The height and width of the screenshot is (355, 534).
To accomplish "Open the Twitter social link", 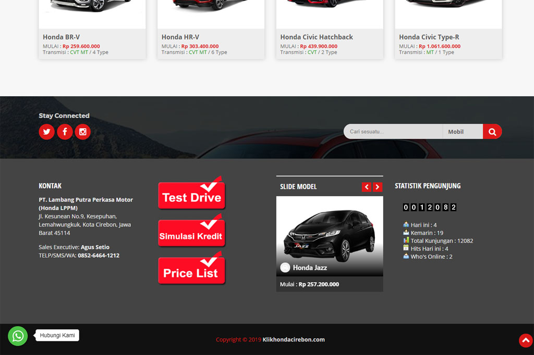I will (46, 132).
